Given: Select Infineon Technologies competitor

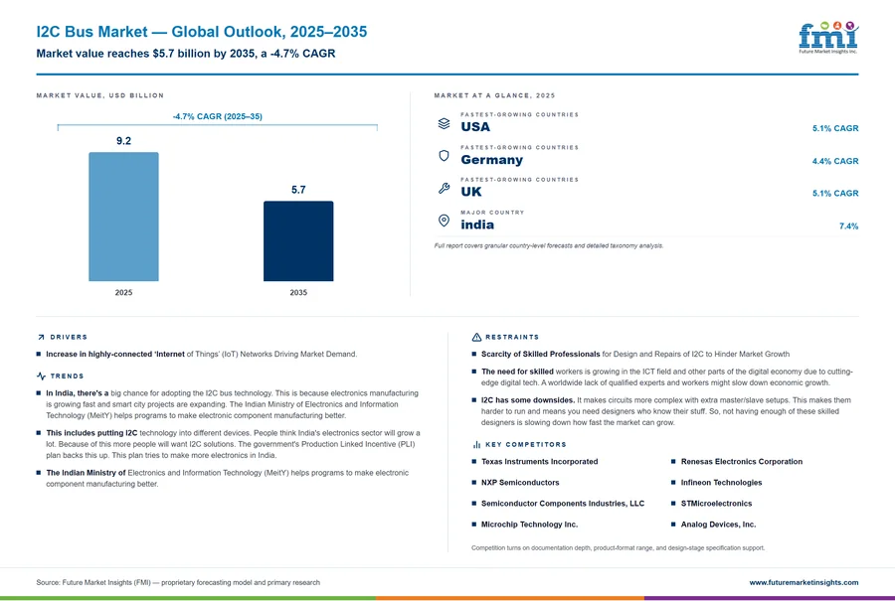Looking at the screenshot, I should [721, 483].
